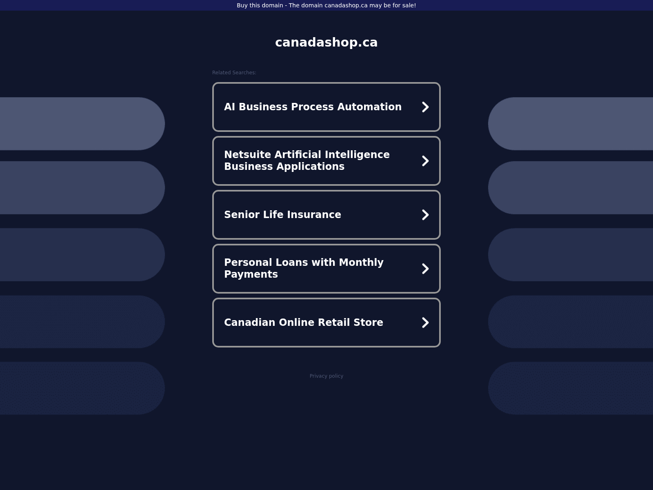Viewport: 653px width, 490px height.
Task: Click the arrow beside AI Business Process Automation
Action: (x=425, y=107)
